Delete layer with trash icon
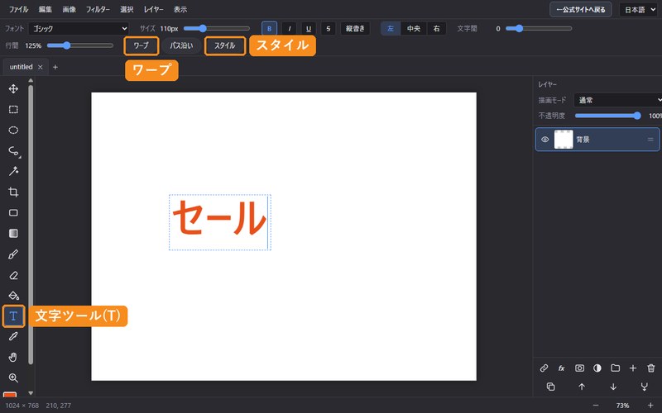Viewport: 662px width, 413px height. coord(651,368)
